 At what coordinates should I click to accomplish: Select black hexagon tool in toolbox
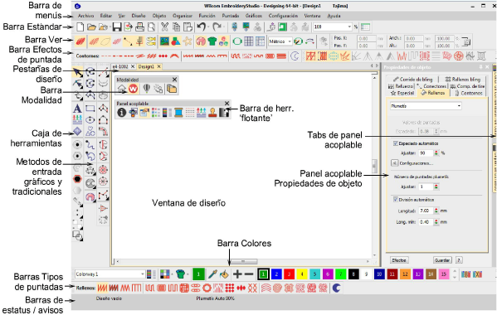(77, 179)
